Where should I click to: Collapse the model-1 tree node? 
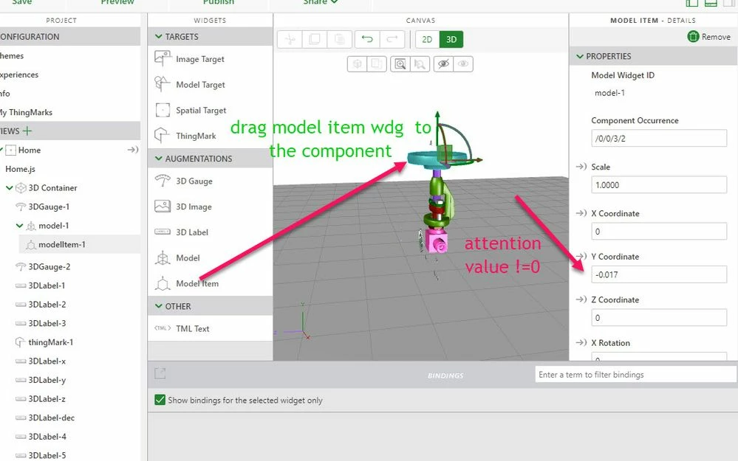coord(19,226)
